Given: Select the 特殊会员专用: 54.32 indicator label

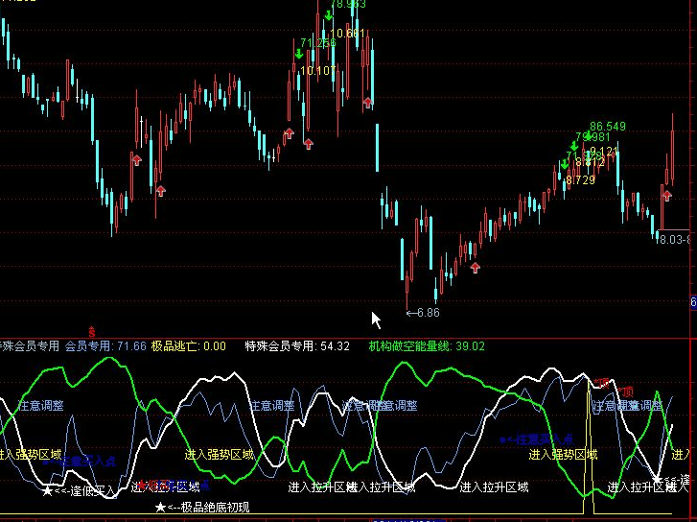Looking at the screenshot, I should pos(297,345).
